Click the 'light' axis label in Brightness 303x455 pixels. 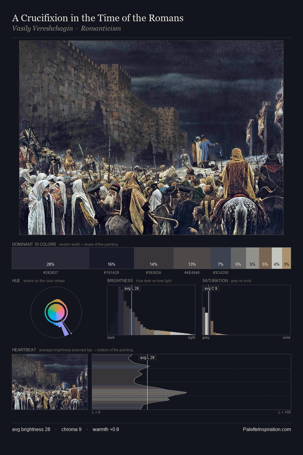[191, 338]
